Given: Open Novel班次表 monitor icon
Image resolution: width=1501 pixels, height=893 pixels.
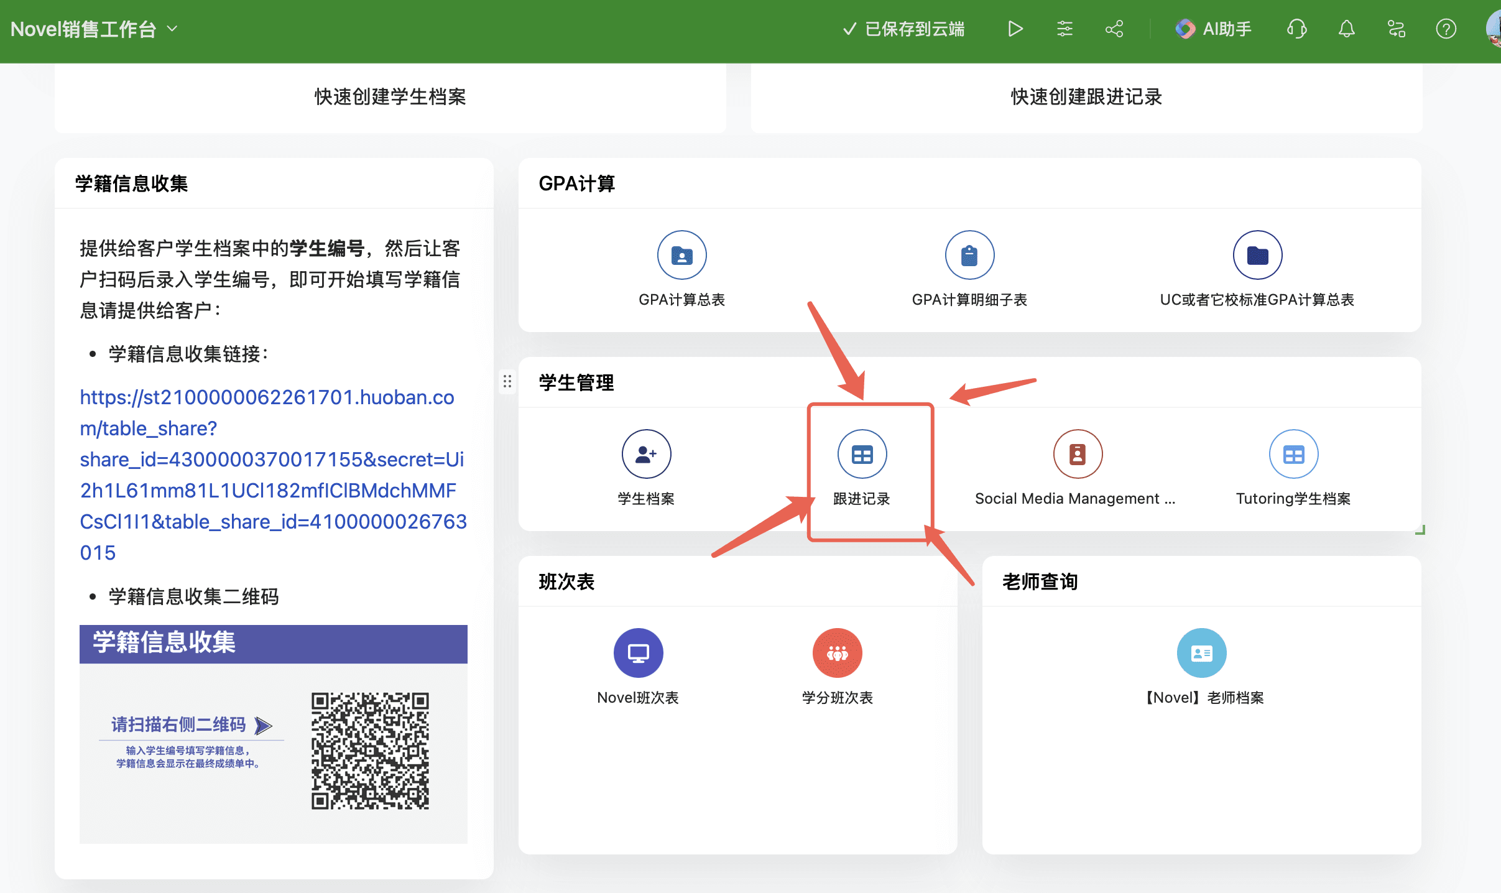Looking at the screenshot, I should (638, 653).
